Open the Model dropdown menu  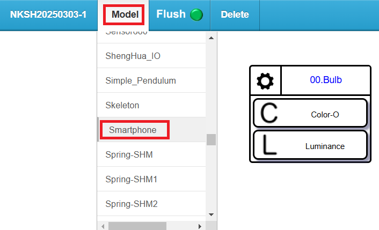(x=125, y=14)
